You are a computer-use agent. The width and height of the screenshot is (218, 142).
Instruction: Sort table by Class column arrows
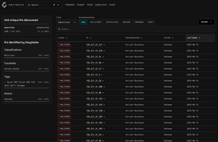(67, 38)
